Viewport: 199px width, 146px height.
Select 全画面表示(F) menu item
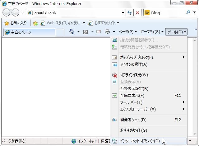pyautogui.click(x=149, y=96)
